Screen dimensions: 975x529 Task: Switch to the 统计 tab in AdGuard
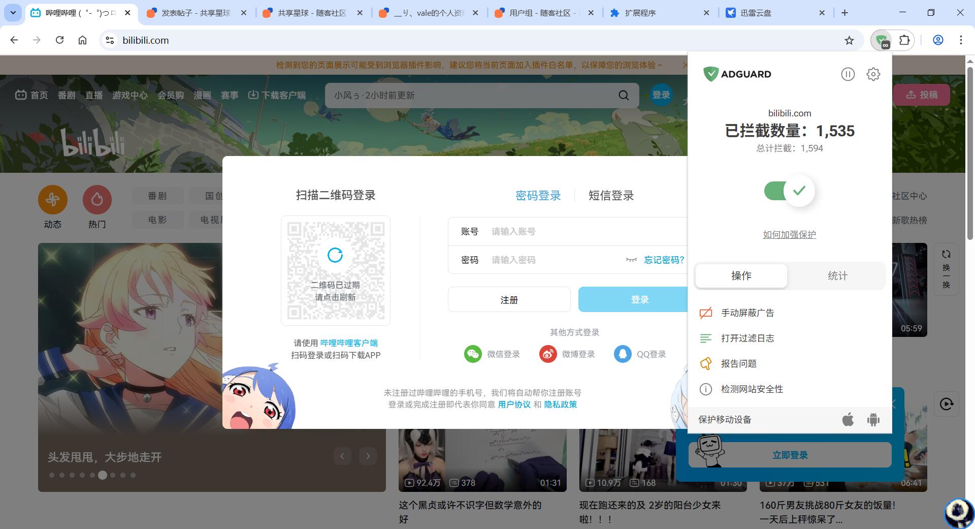point(837,276)
